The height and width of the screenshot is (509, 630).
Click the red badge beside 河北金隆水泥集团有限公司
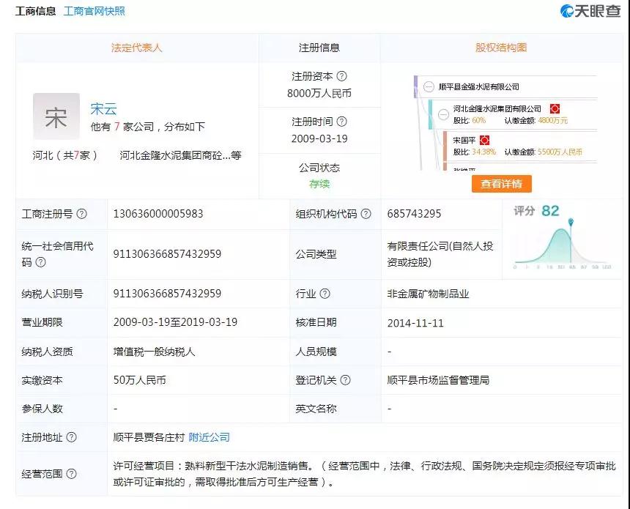(x=555, y=109)
